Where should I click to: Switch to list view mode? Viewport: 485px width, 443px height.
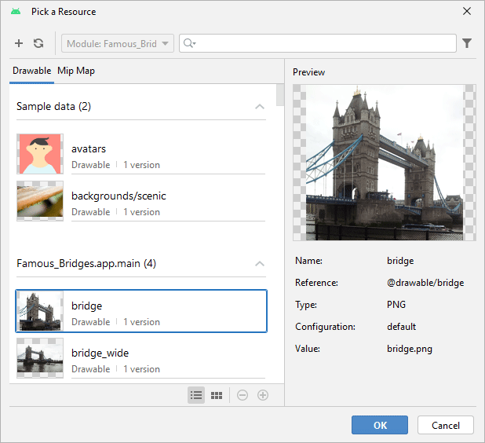pos(196,395)
